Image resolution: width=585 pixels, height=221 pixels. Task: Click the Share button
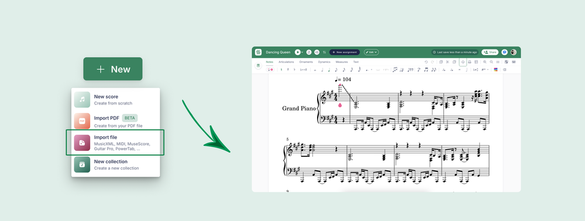(490, 52)
